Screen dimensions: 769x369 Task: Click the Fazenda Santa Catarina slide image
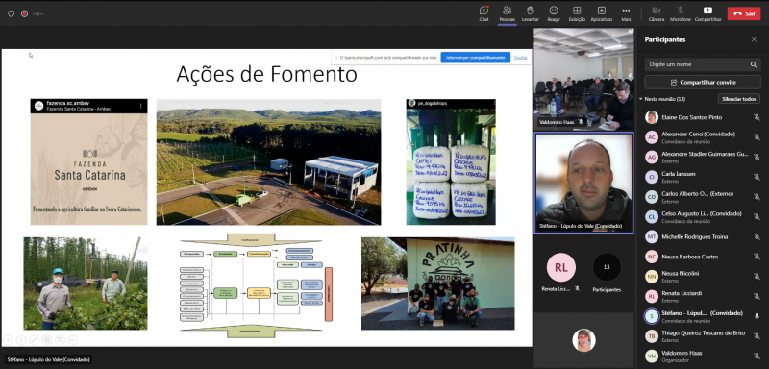pyautogui.click(x=88, y=161)
